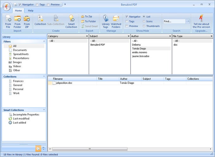
Task: Open the General collection
Action: coord(15,85)
